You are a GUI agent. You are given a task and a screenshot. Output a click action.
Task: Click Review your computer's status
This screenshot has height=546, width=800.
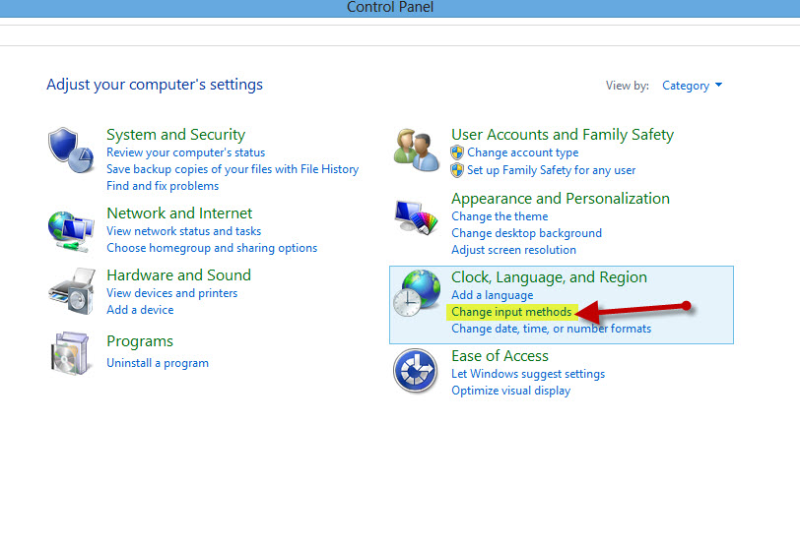tap(185, 152)
